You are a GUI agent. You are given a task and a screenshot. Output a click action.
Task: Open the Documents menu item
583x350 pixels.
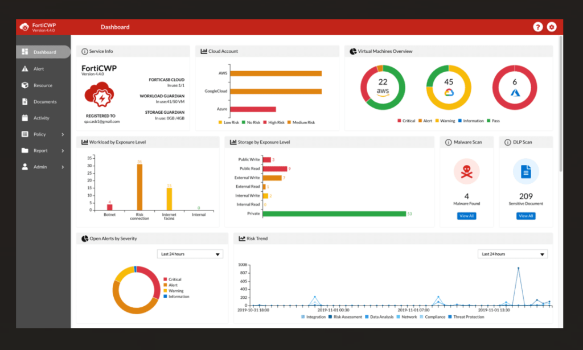43,101
